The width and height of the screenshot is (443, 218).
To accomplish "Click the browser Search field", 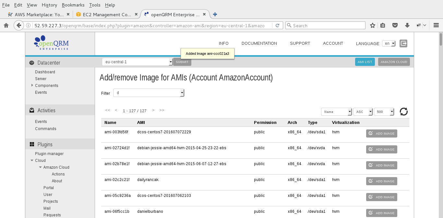I will coord(325,25).
